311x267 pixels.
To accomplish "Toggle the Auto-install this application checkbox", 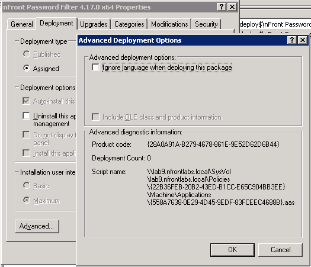I will click(26, 101).
